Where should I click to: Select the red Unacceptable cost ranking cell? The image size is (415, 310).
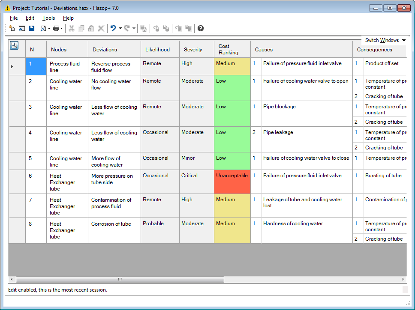pyautogui.click(x=232, y=182)
